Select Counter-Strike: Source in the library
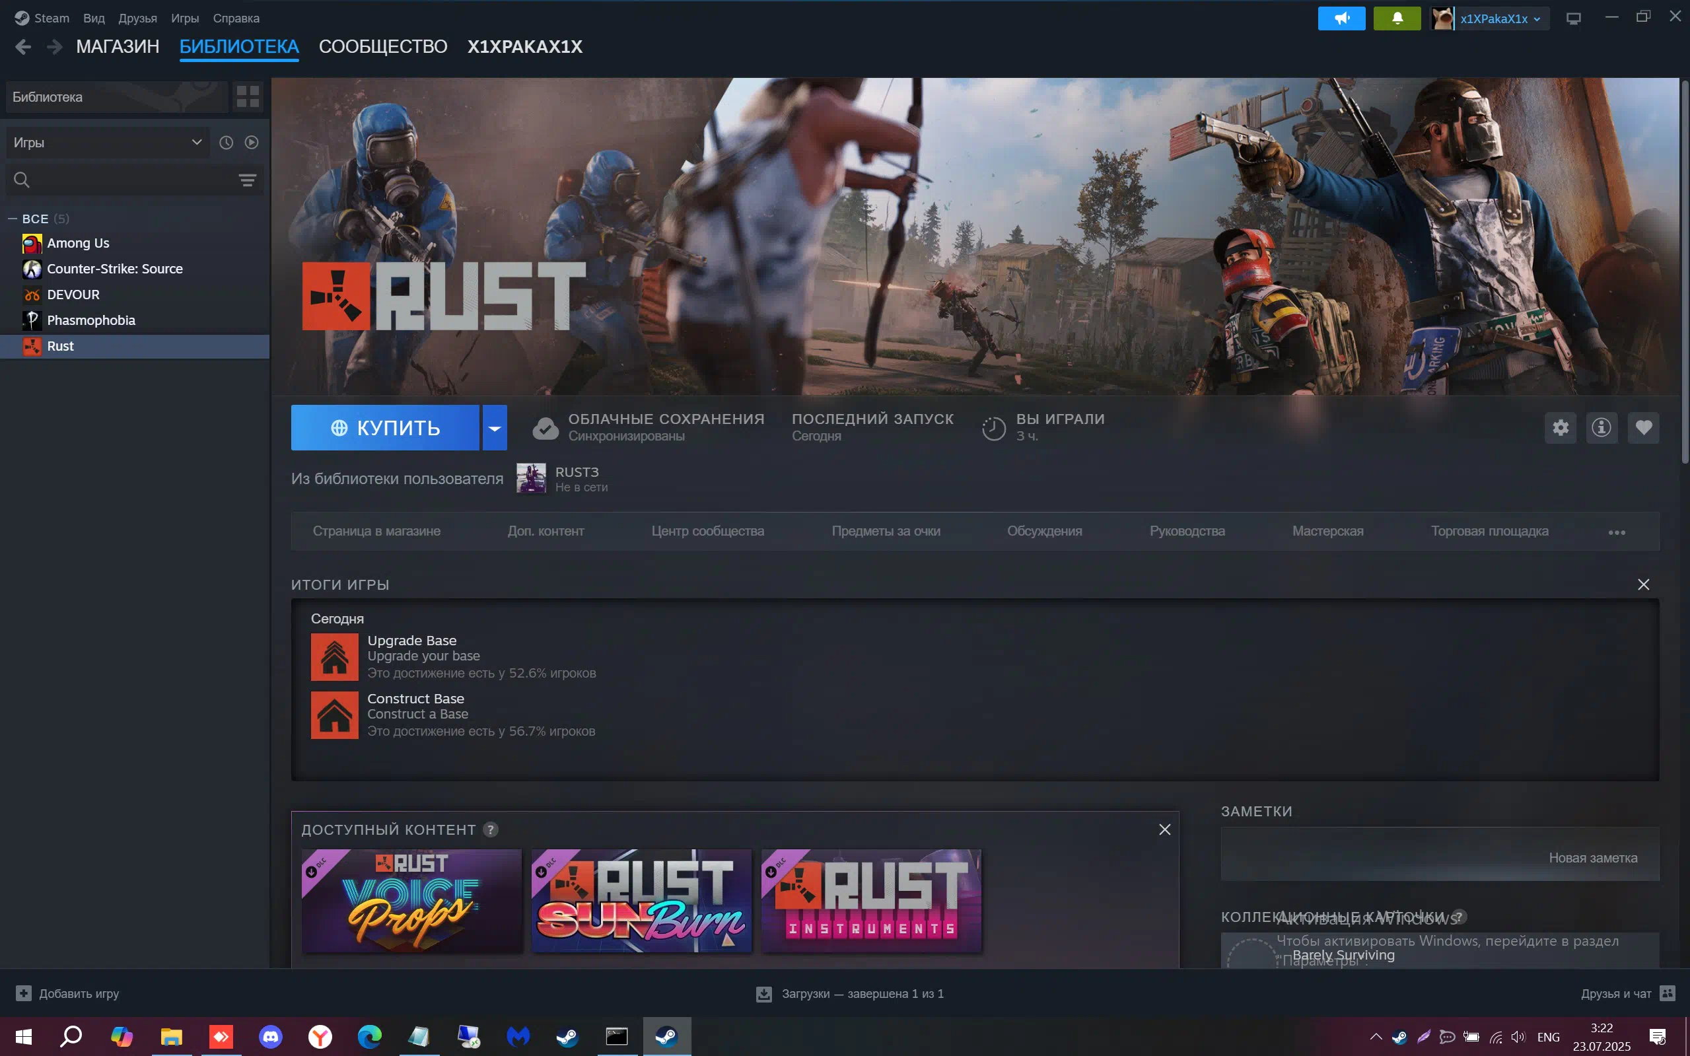The height and width of the screenshot is (1056, 1690). pos(135,269)
